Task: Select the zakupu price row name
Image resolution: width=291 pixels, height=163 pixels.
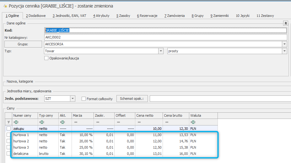Action: pyautogui.click(x=19, y=129)
